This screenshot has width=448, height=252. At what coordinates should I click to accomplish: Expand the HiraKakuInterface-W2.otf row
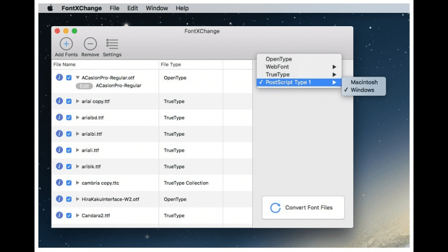[77, 199]
